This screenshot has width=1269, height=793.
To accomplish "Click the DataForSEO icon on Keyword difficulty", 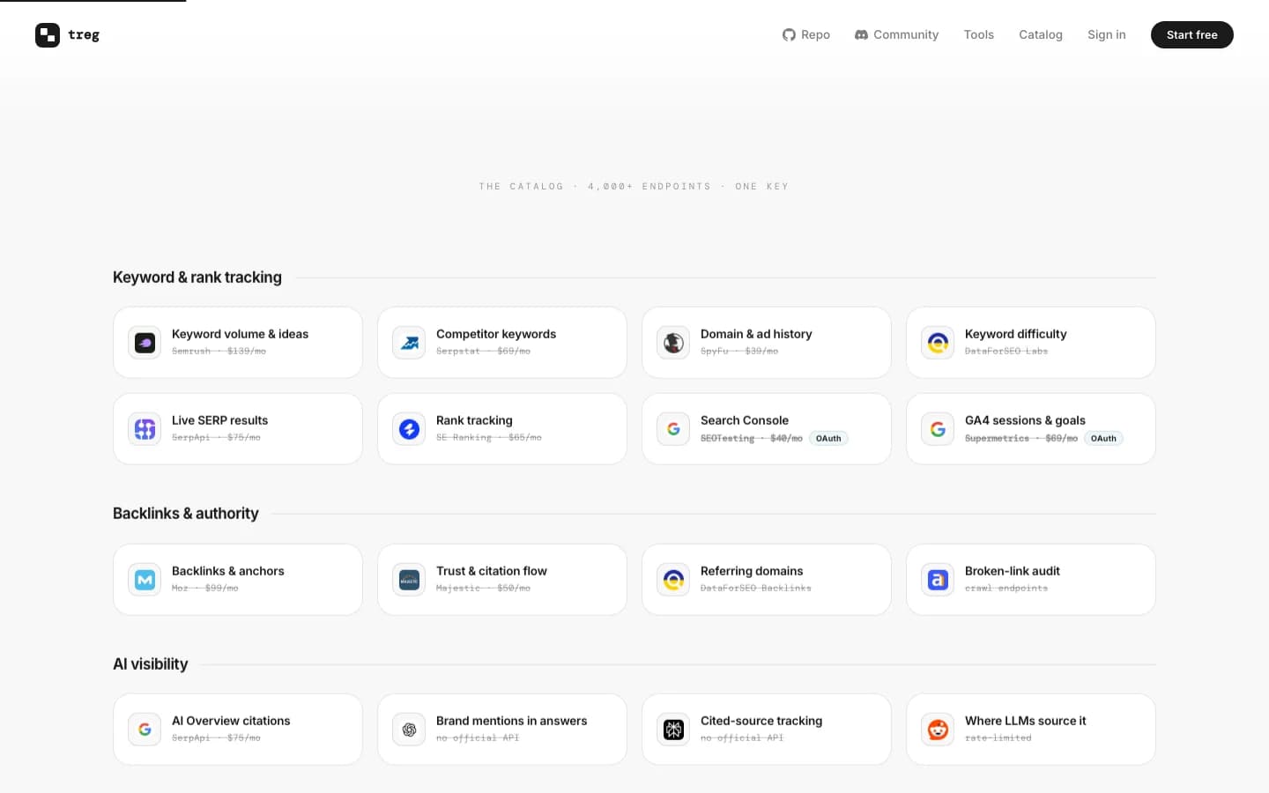I will 938,343.
